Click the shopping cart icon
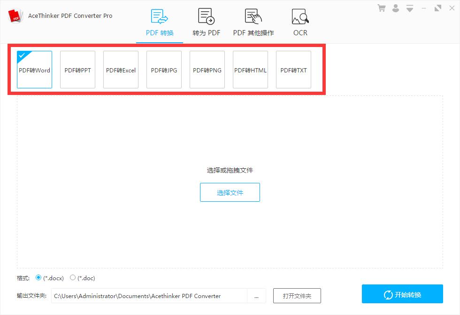The width and height of the screenshot is (460, 315). click(x=381, y=8)
